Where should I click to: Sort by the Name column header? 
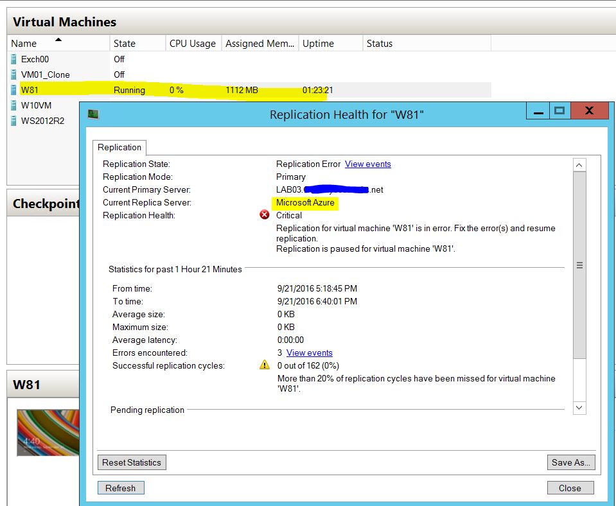[x=58, y=44]
